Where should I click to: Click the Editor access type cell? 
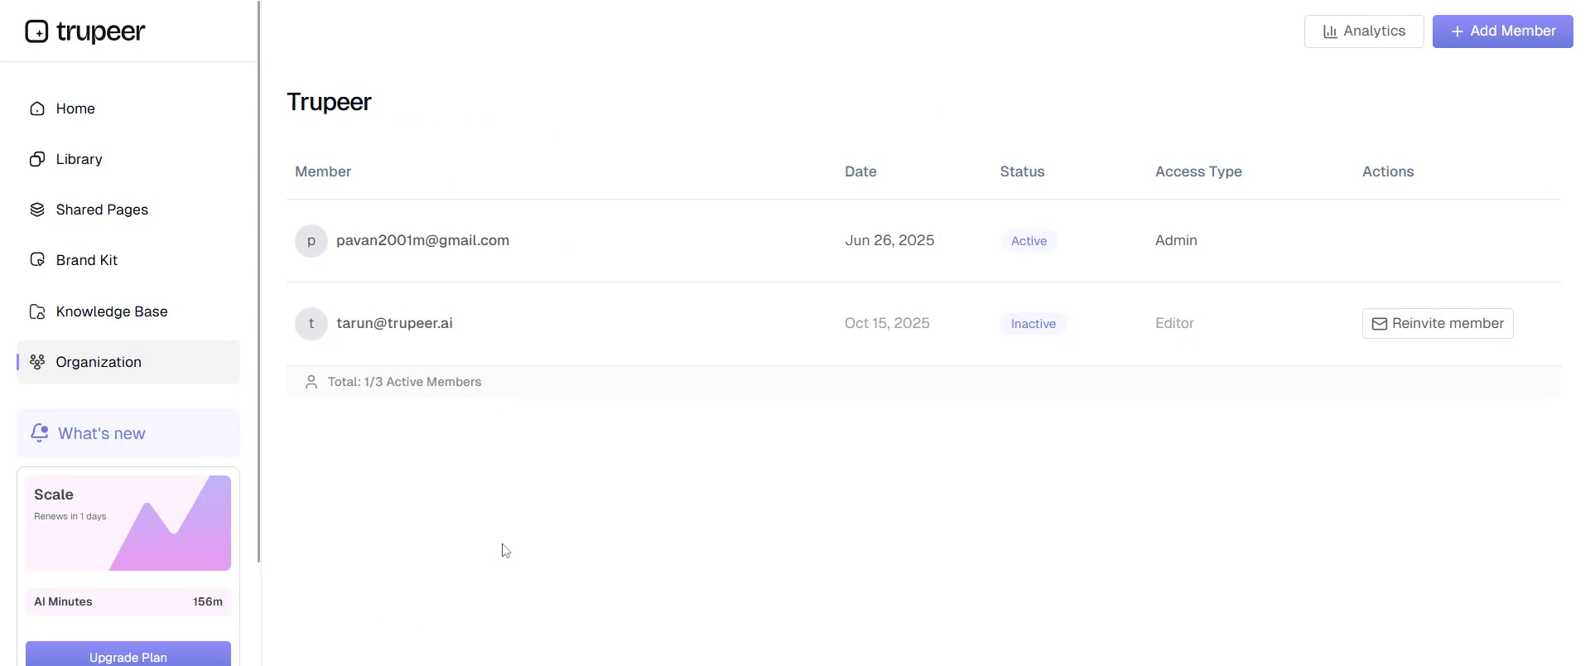tap(1174, 323)
